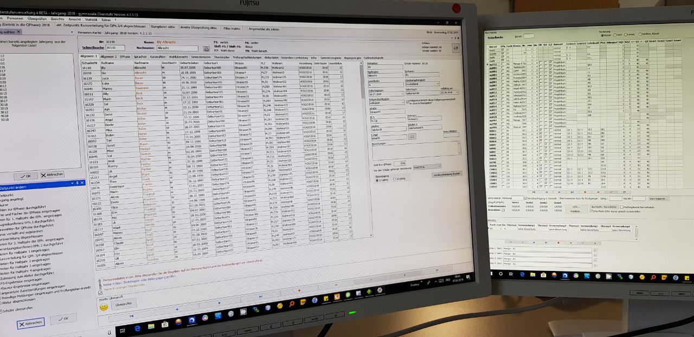Go to first record in student navigator
This screenshot has height=337, width=694.
click(x=132, y=316)
